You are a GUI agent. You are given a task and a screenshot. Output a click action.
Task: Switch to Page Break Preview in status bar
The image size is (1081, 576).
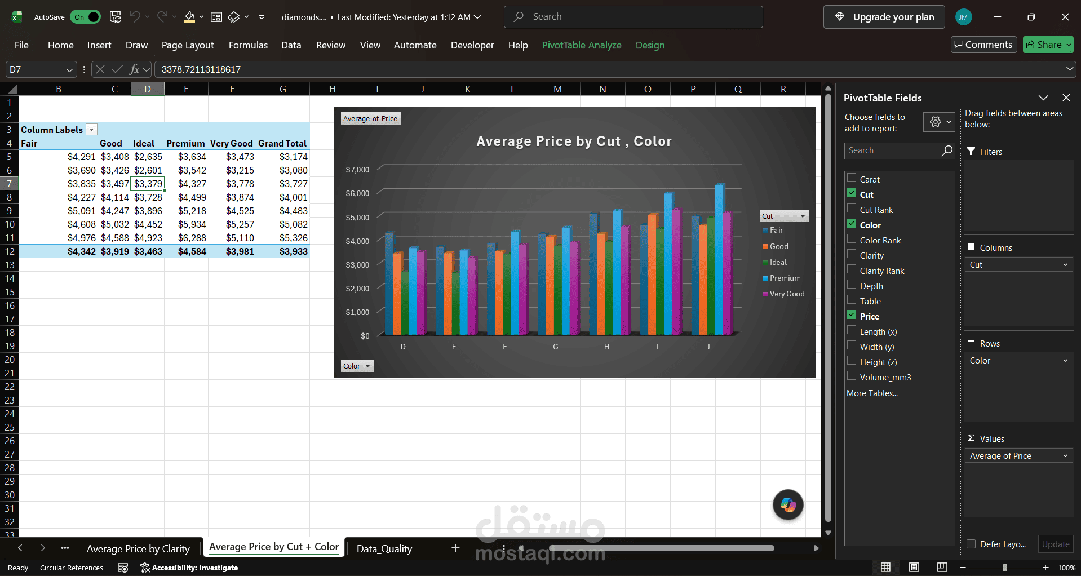click(x=942, y=568)
